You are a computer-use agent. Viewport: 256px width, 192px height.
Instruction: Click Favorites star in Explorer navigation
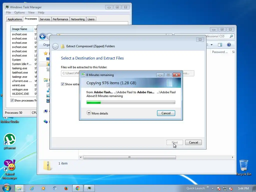click(x=46, y=53)
